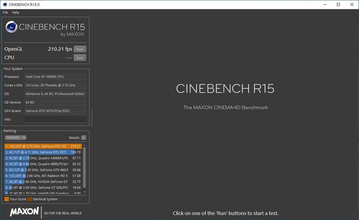Select ranking entry Quadro 4000 at 4.40 GHz
Image resolution: width=359 pixels, height=220 pixels.
43,164
